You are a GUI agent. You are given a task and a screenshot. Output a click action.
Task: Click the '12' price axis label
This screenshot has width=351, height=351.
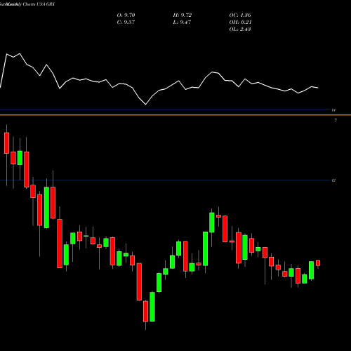(x=333, y=180)
